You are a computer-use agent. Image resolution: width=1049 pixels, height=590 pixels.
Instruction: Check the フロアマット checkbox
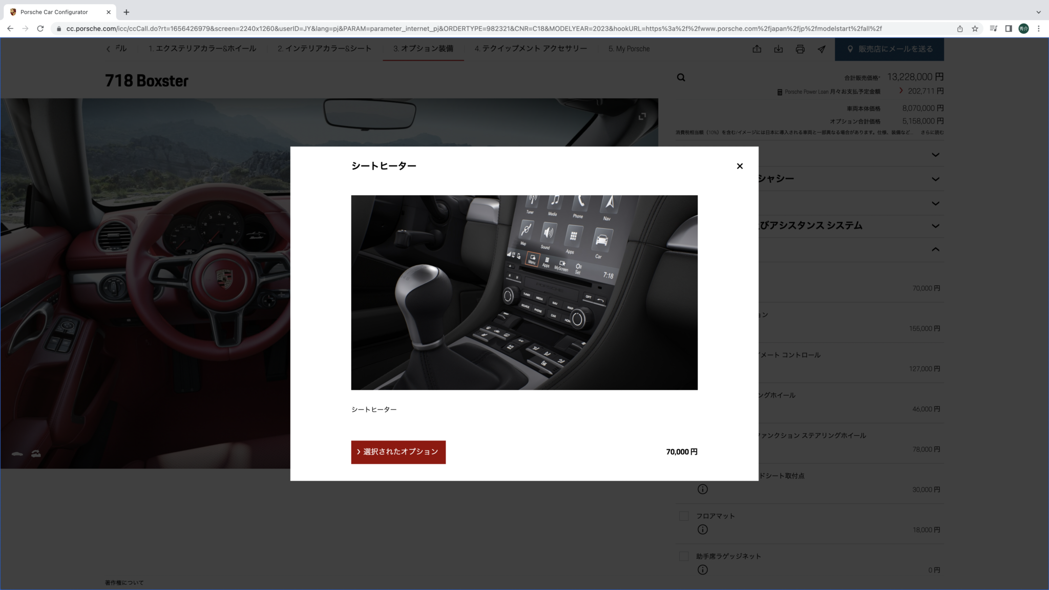coord(683,516)
